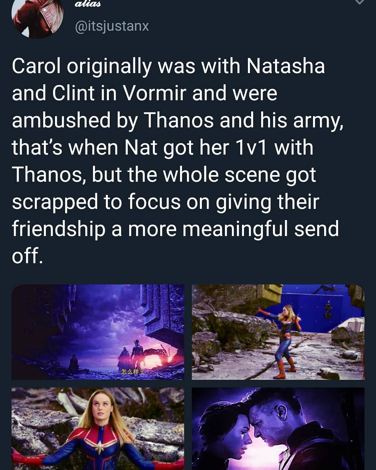Click the word "Carol" in the tweet

36,66
